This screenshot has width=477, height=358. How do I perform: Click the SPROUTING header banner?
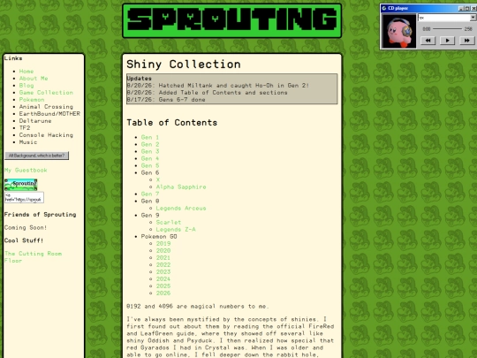(232, 20)
